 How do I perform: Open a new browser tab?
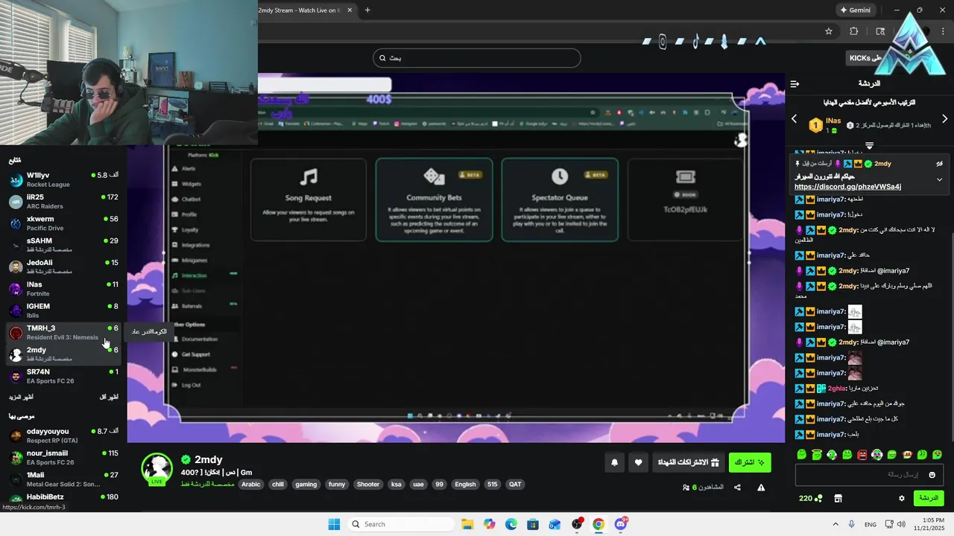tap(367, 10)
